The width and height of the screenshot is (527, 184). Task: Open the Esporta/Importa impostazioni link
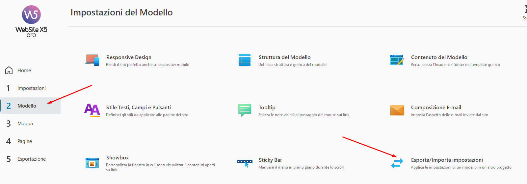447,160
